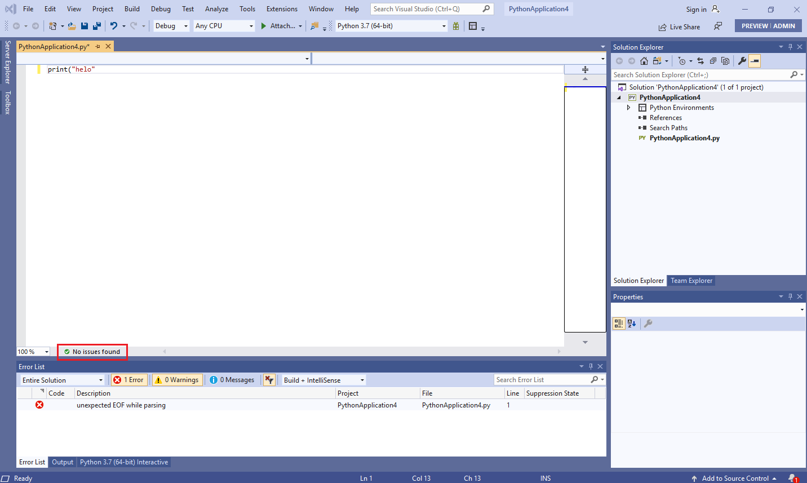Open the Analyze menu
Viewport: 807px width, 483px height.
click(x=216, y=9)
